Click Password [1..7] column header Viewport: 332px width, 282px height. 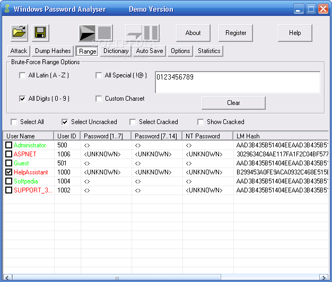tap(106, 136)
